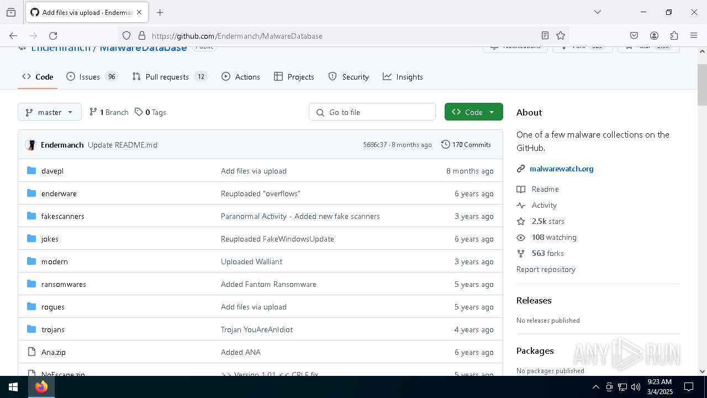Open the Security tab
Viewport: 707px width, 398px height.
coord(349,77)
